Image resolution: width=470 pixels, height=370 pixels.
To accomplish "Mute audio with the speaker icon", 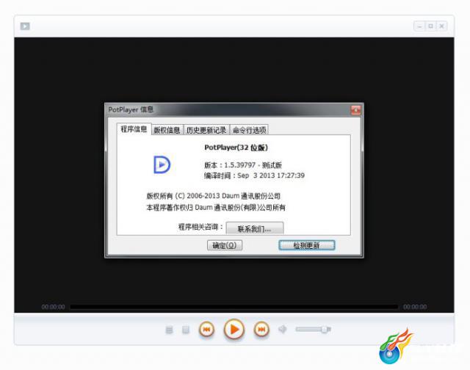I will [x=282, y=329].
